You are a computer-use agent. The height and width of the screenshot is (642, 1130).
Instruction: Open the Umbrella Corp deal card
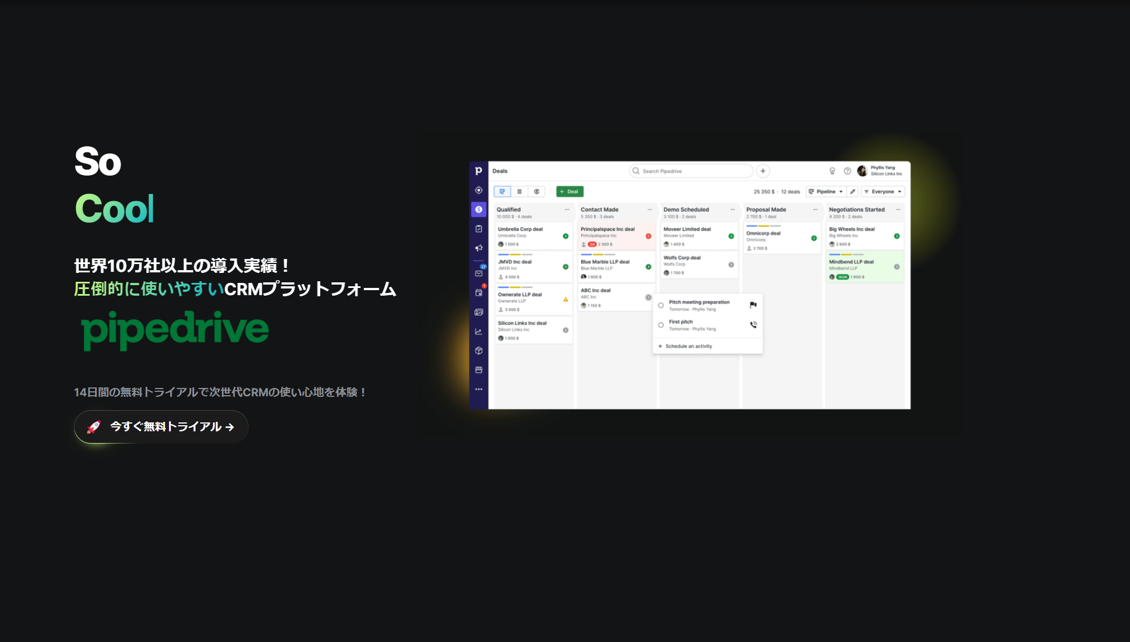[x=533, y=236]
